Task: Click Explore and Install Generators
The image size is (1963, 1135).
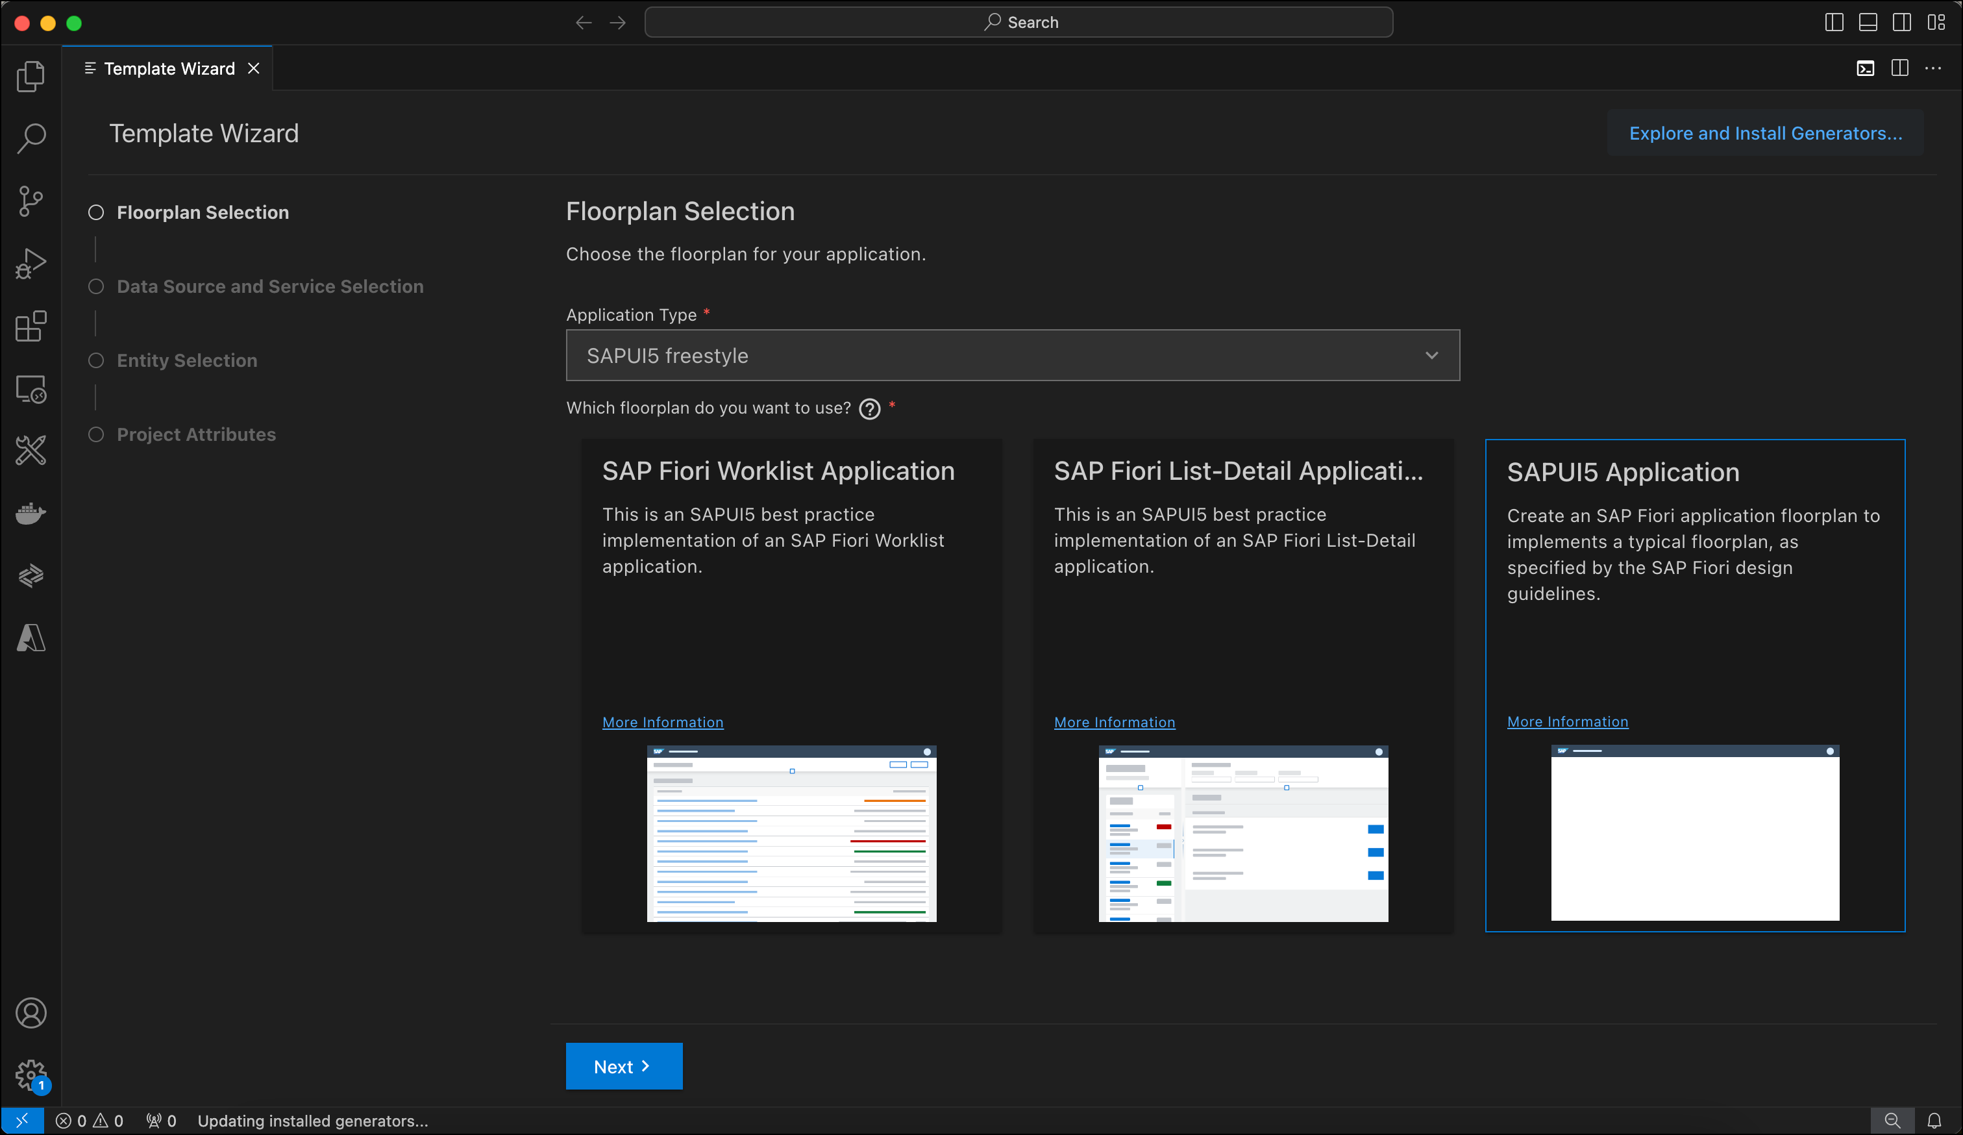Action: pos(1764,133)
